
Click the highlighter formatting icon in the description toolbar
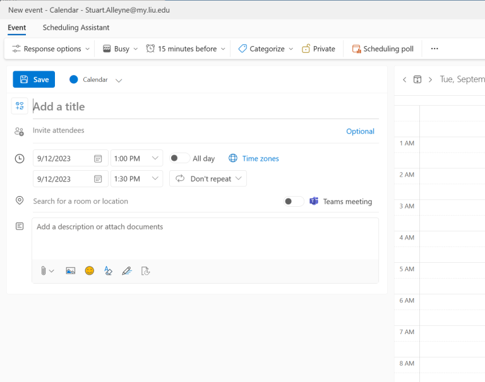108,270
